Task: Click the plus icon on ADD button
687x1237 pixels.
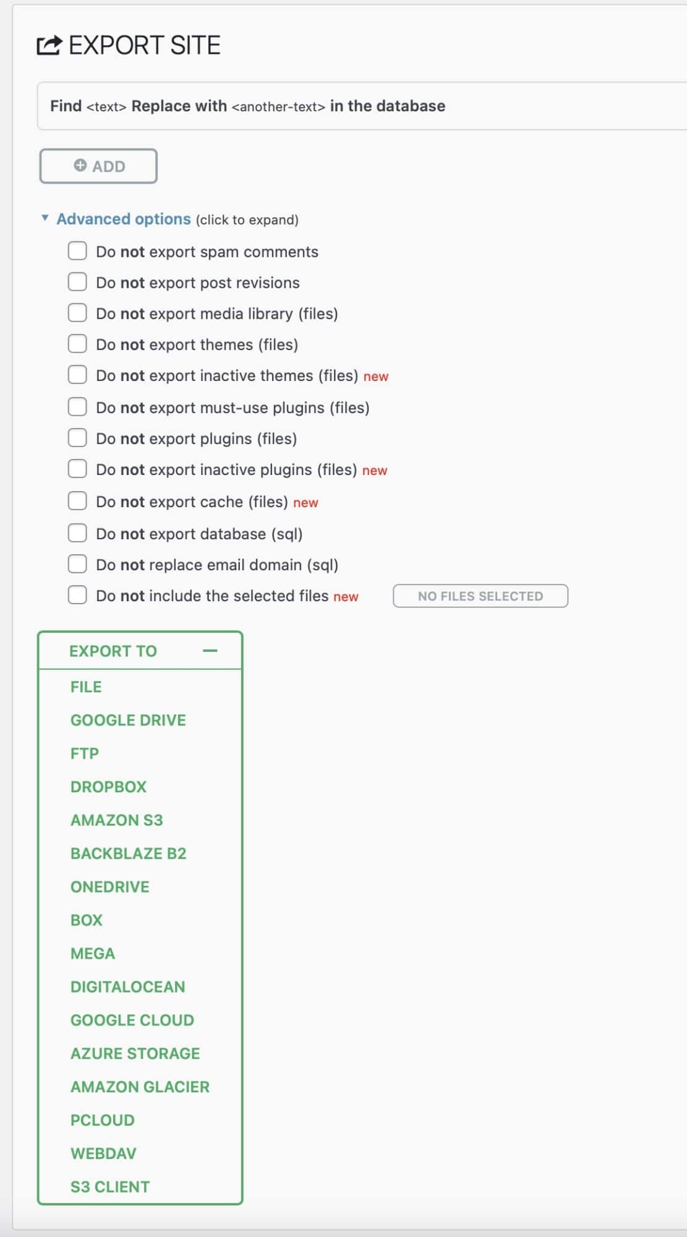Action: [80, 165]
